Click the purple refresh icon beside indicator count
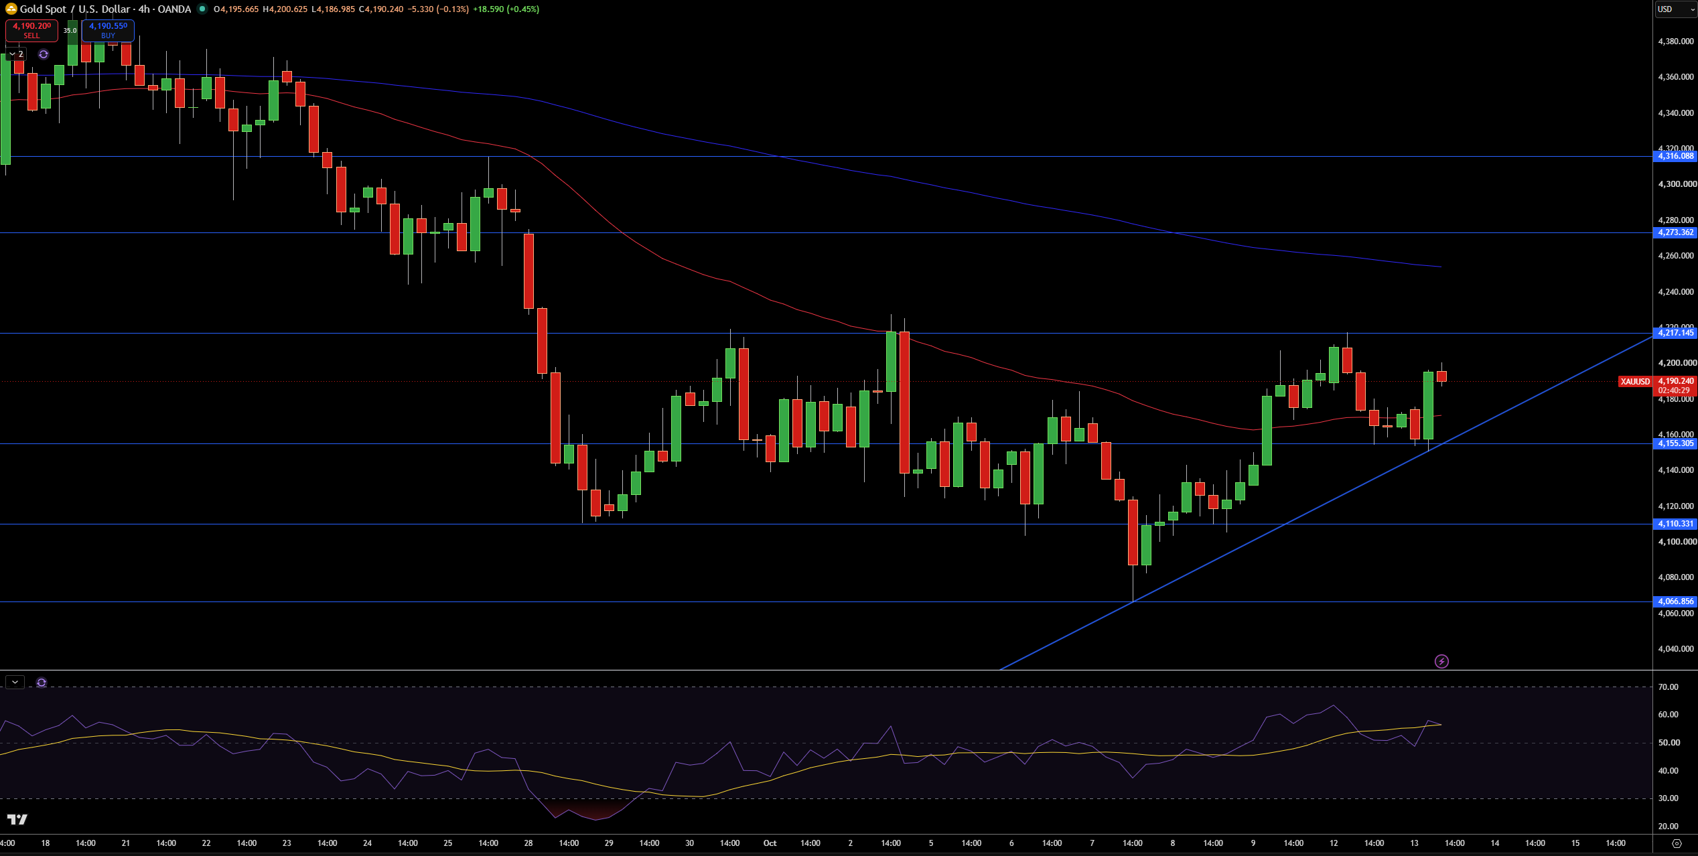 pyautogui.click(x=44, y=54)
